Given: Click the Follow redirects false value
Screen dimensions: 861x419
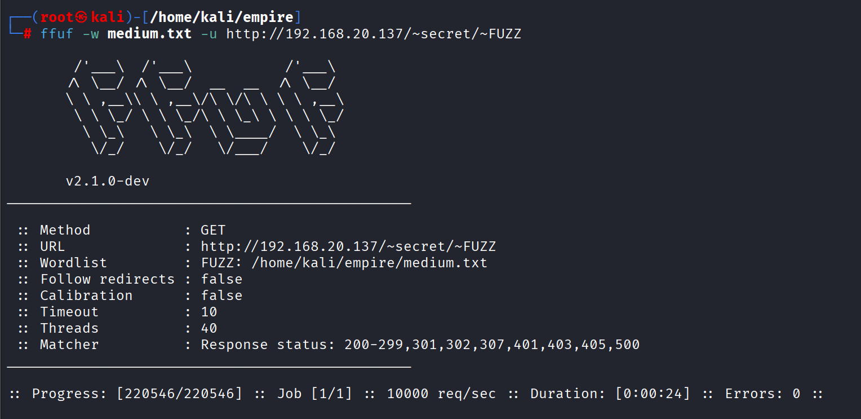Looking at the screenshot, I should (x=221, y=279).
